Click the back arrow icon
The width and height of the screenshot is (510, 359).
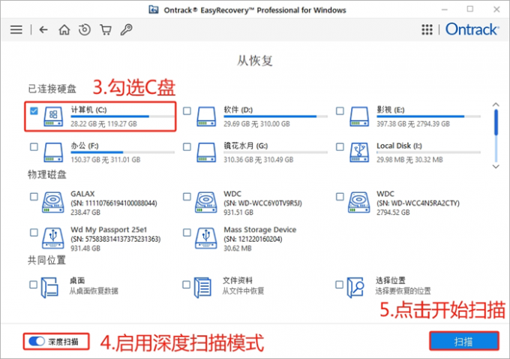pyautogui.click(x=43, y=30)
